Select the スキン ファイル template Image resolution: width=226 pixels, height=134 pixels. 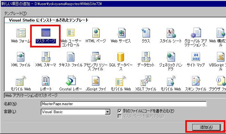click(x=196, y=84)
